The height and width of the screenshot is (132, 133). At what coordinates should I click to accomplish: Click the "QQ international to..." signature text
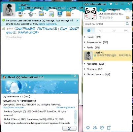(x=111, y=14)
